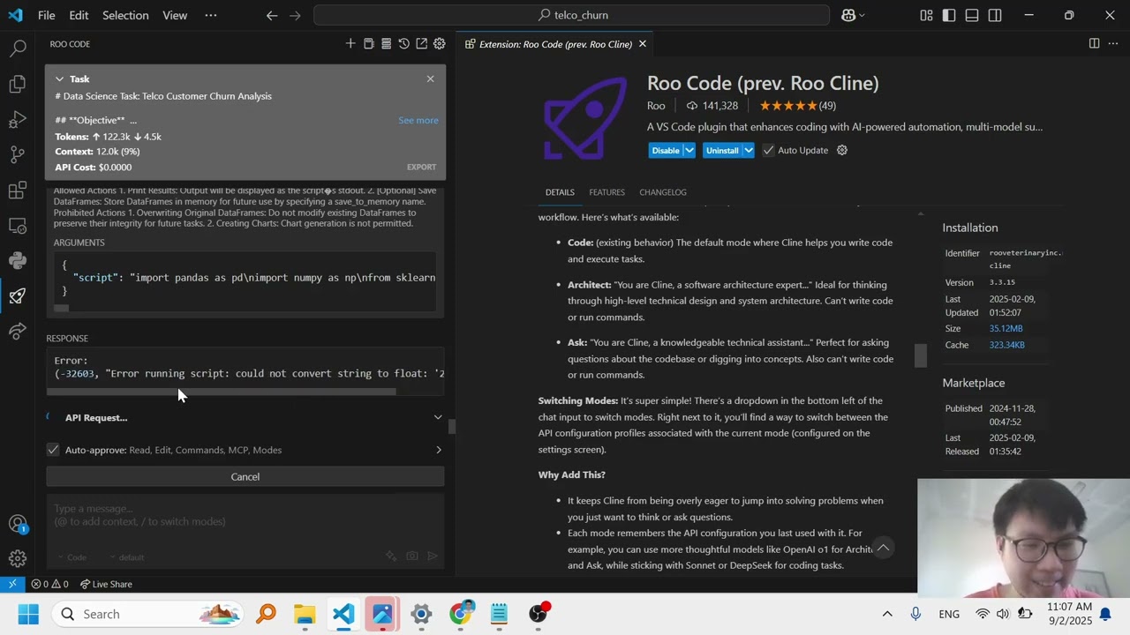Open the File menu

pos(47,15)
